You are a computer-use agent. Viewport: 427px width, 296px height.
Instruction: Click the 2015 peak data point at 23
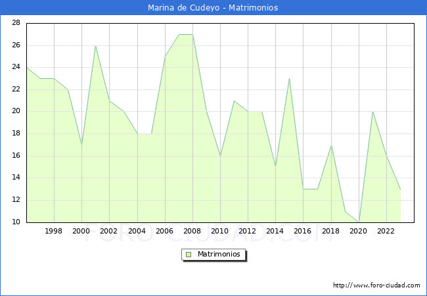tap(289, 79)
